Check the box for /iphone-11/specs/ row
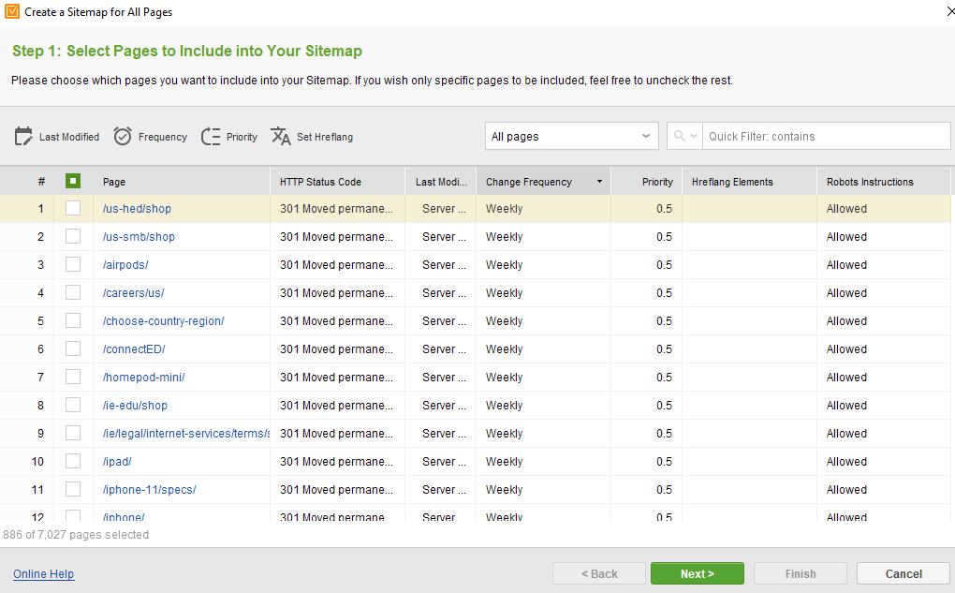Viewport: 955px width, 593px height. [x=73, y=489]
